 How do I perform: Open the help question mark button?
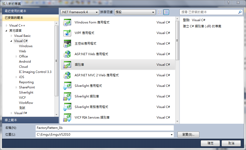(x=228, y=3)
